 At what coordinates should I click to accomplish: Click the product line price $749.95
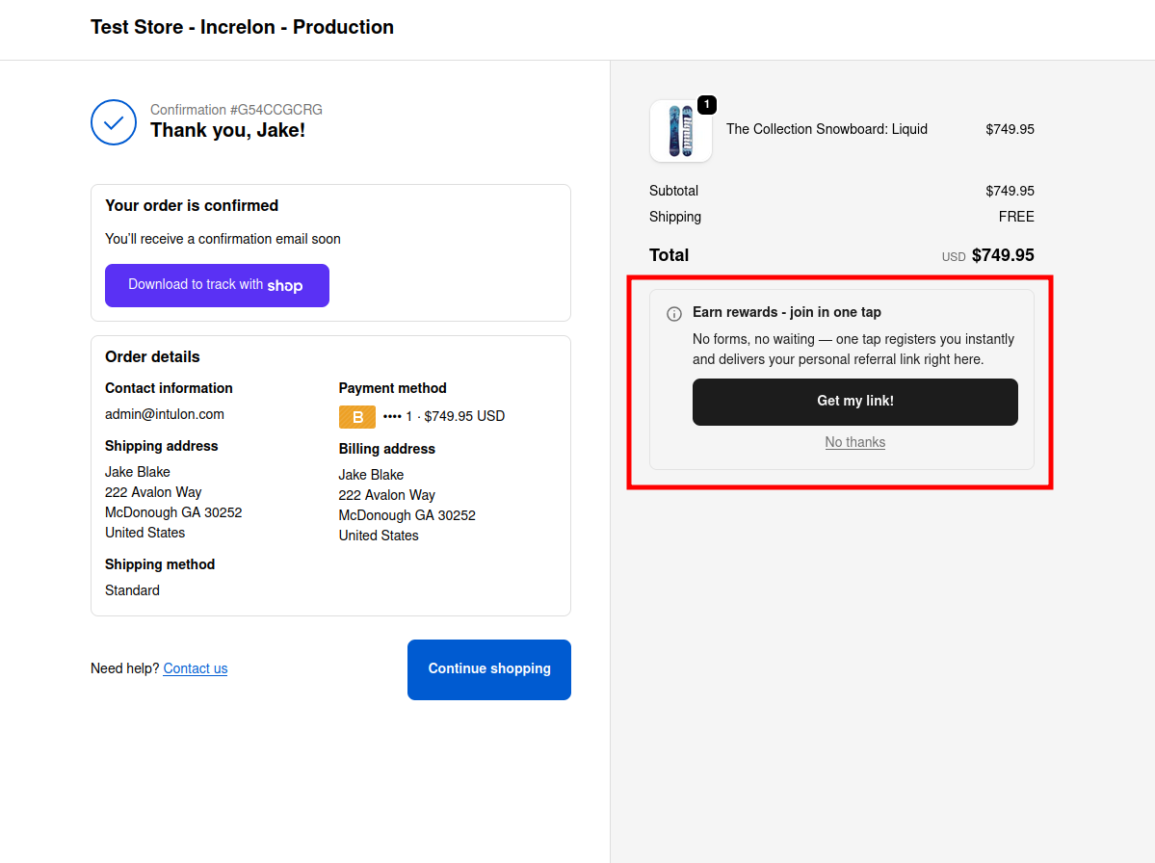pos(1010,129)
